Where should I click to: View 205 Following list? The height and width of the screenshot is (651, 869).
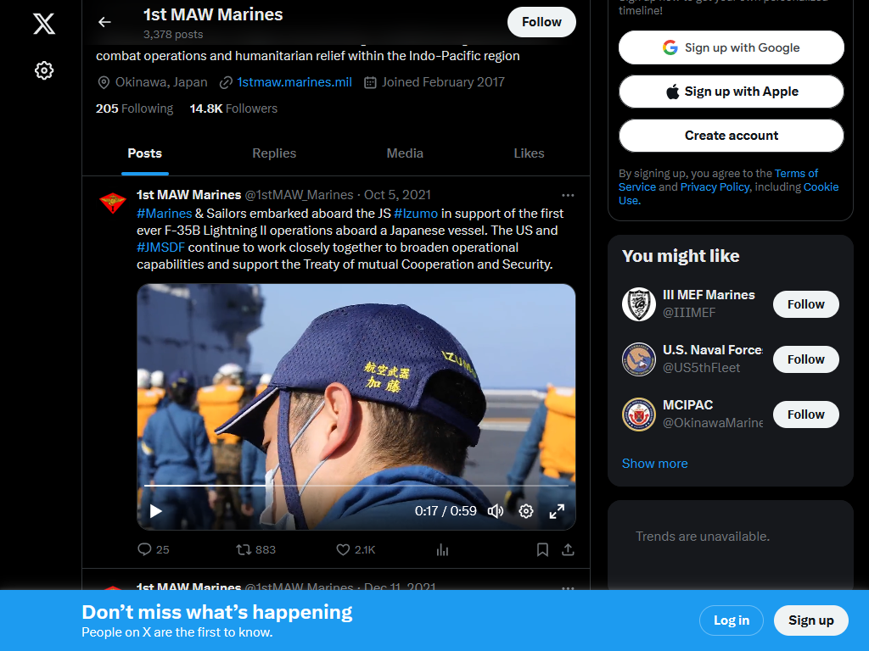tap(134, 108)
